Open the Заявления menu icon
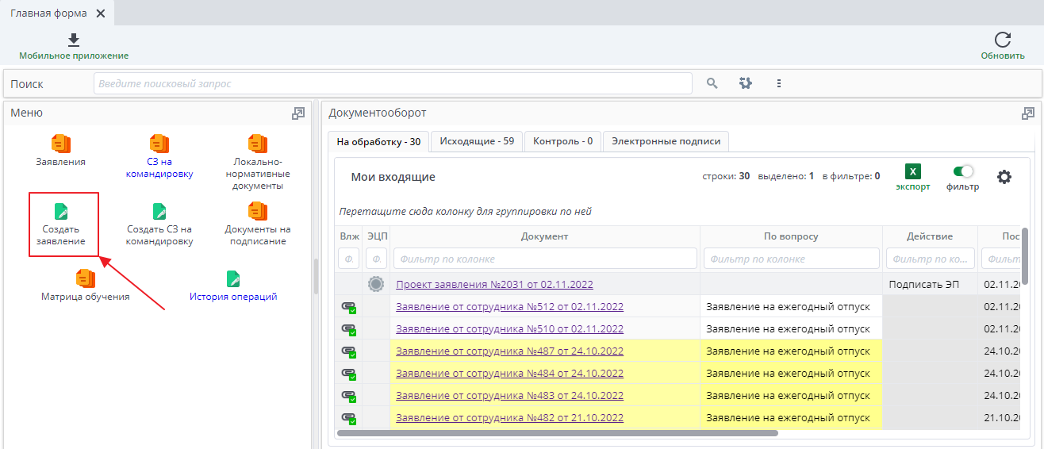This screenshot has height=449, width=1044. click(61, 144)
